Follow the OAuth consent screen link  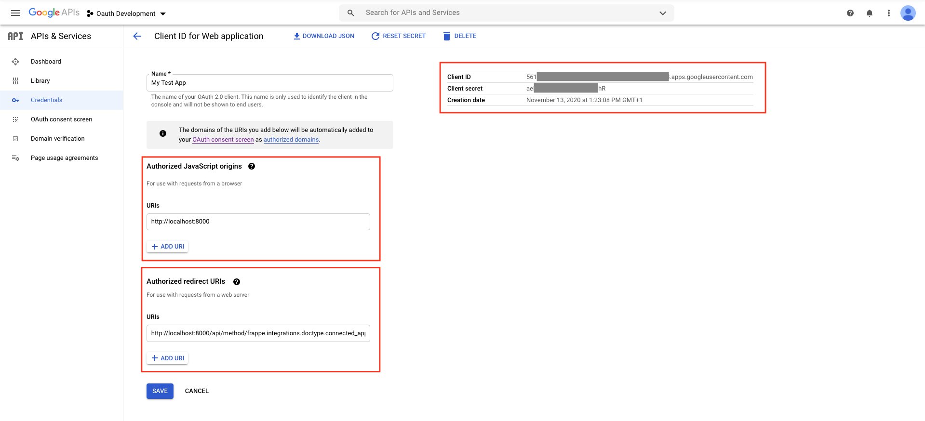[x=223, y=140]
